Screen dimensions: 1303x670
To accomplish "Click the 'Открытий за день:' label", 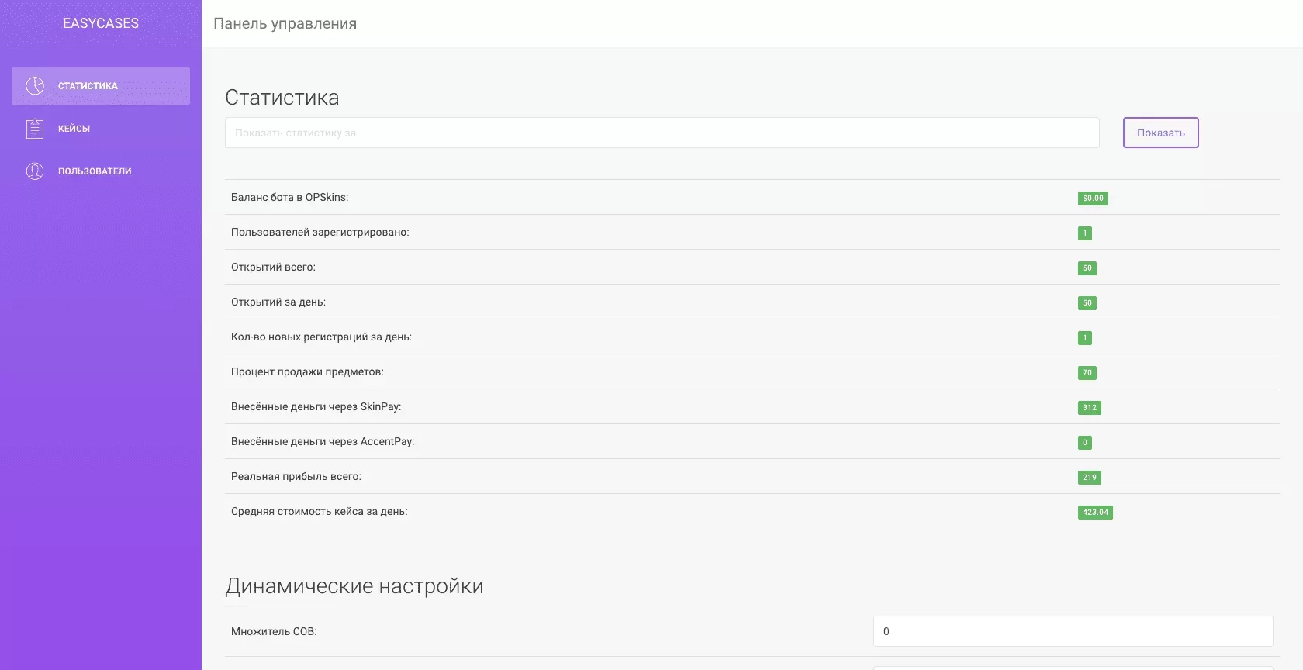I will pos(278,302).
